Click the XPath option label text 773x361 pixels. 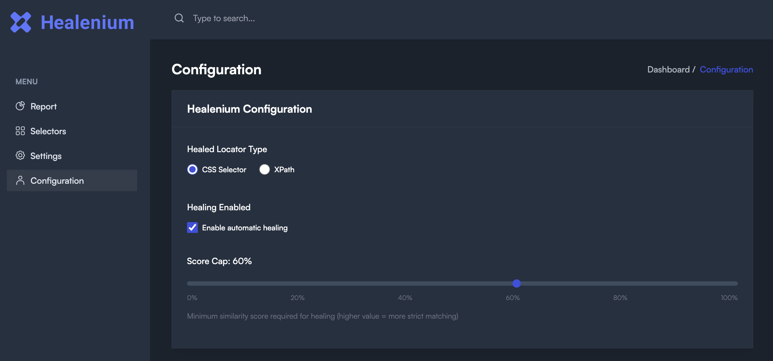284,170
